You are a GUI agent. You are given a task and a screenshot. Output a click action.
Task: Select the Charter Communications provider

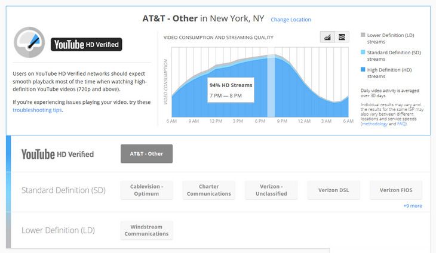209,190
